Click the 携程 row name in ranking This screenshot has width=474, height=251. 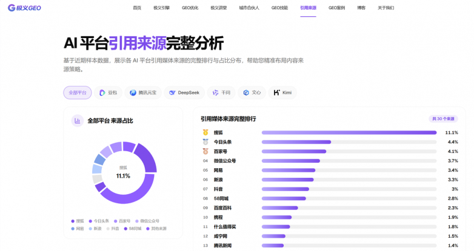218,217
